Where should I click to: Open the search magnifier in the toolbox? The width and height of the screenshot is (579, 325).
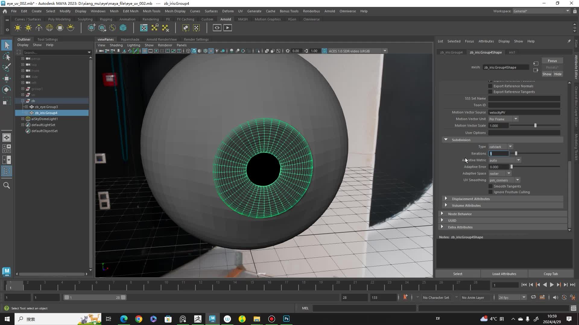pyautogui.click(x=7, y=185)
